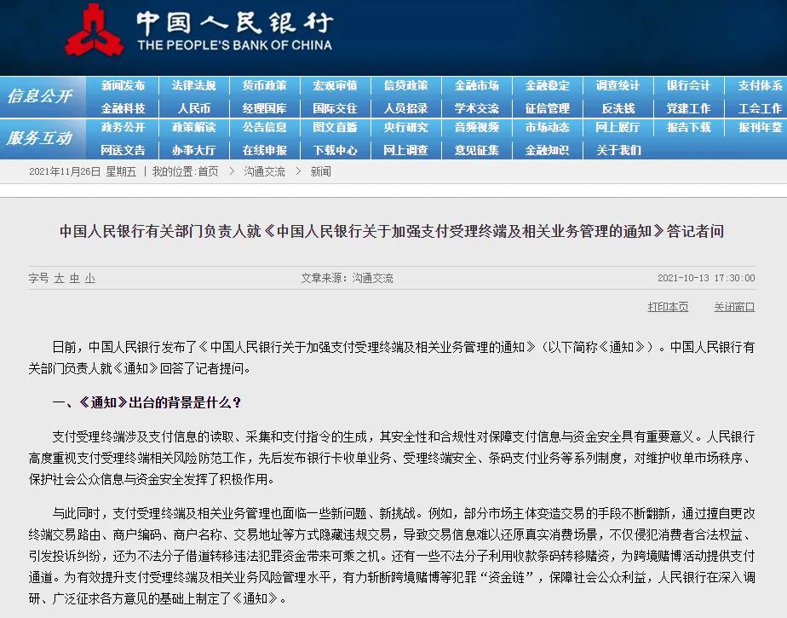The height and width of the screenshot is (618, 787).
Task: Go to 人民币 section
Action: [x=193, y=108]
